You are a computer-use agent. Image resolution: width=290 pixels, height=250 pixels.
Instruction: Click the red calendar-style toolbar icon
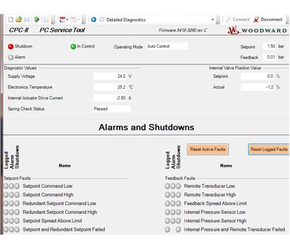pos(62,19)
